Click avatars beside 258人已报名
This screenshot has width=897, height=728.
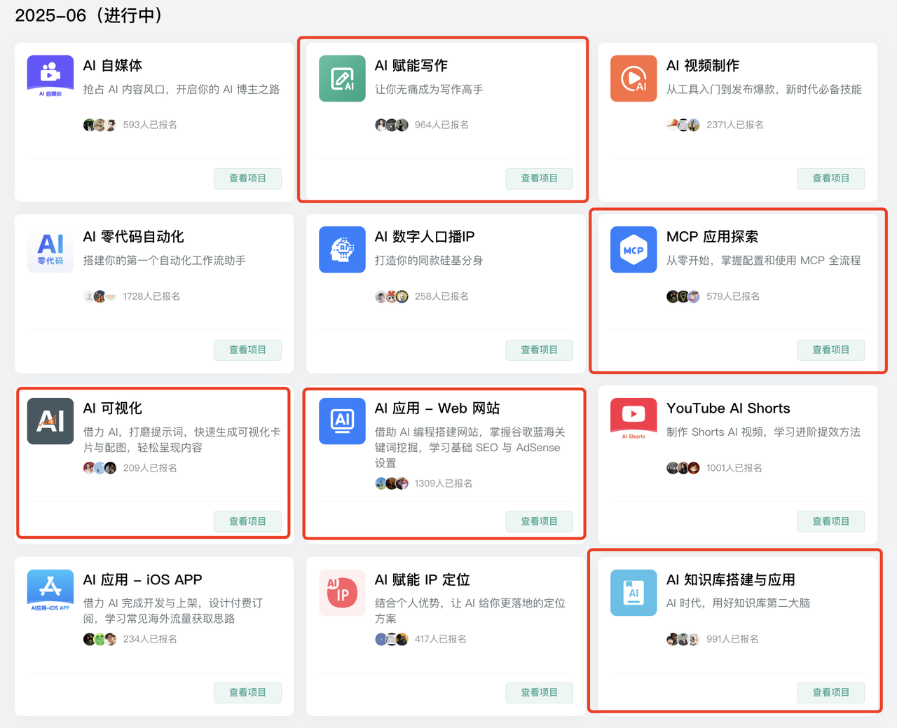click(x=392, y=296)
